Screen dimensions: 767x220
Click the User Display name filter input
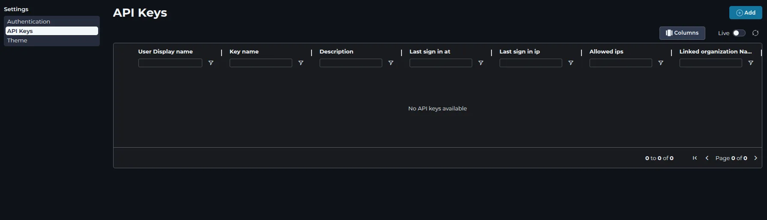(x=170, y=63)
